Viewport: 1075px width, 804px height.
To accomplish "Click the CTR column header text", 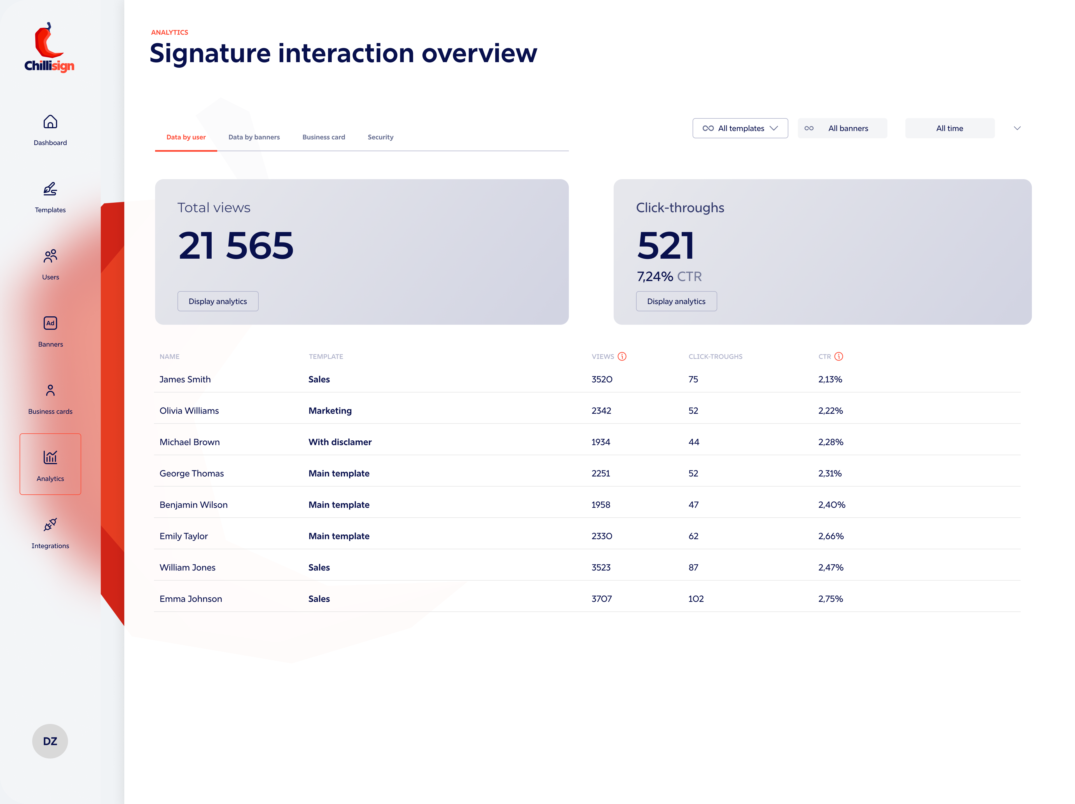I will click(x=824, y=356).
